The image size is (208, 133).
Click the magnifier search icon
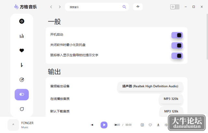(124, 7)
